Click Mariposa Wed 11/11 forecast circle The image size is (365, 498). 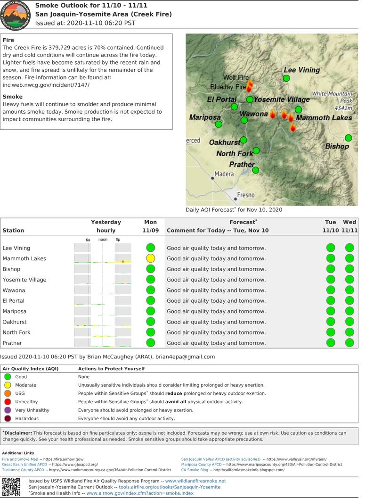pos(349,311)
